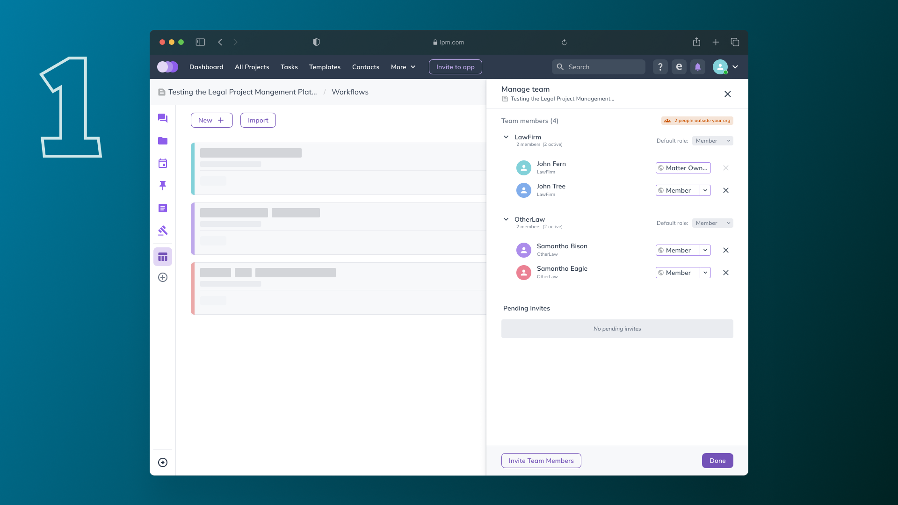This screenshot has width=898, height=505.
Task: Open Templates in the navbar
Action: pyautogui.click(x=325, y=67)
